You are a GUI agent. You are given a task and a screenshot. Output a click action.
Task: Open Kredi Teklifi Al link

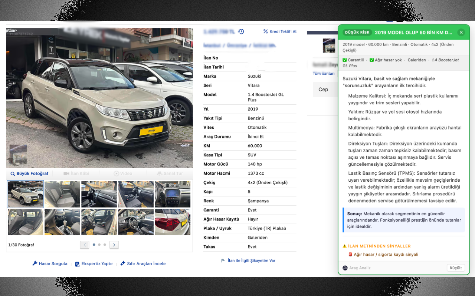[x=283, y=31]
